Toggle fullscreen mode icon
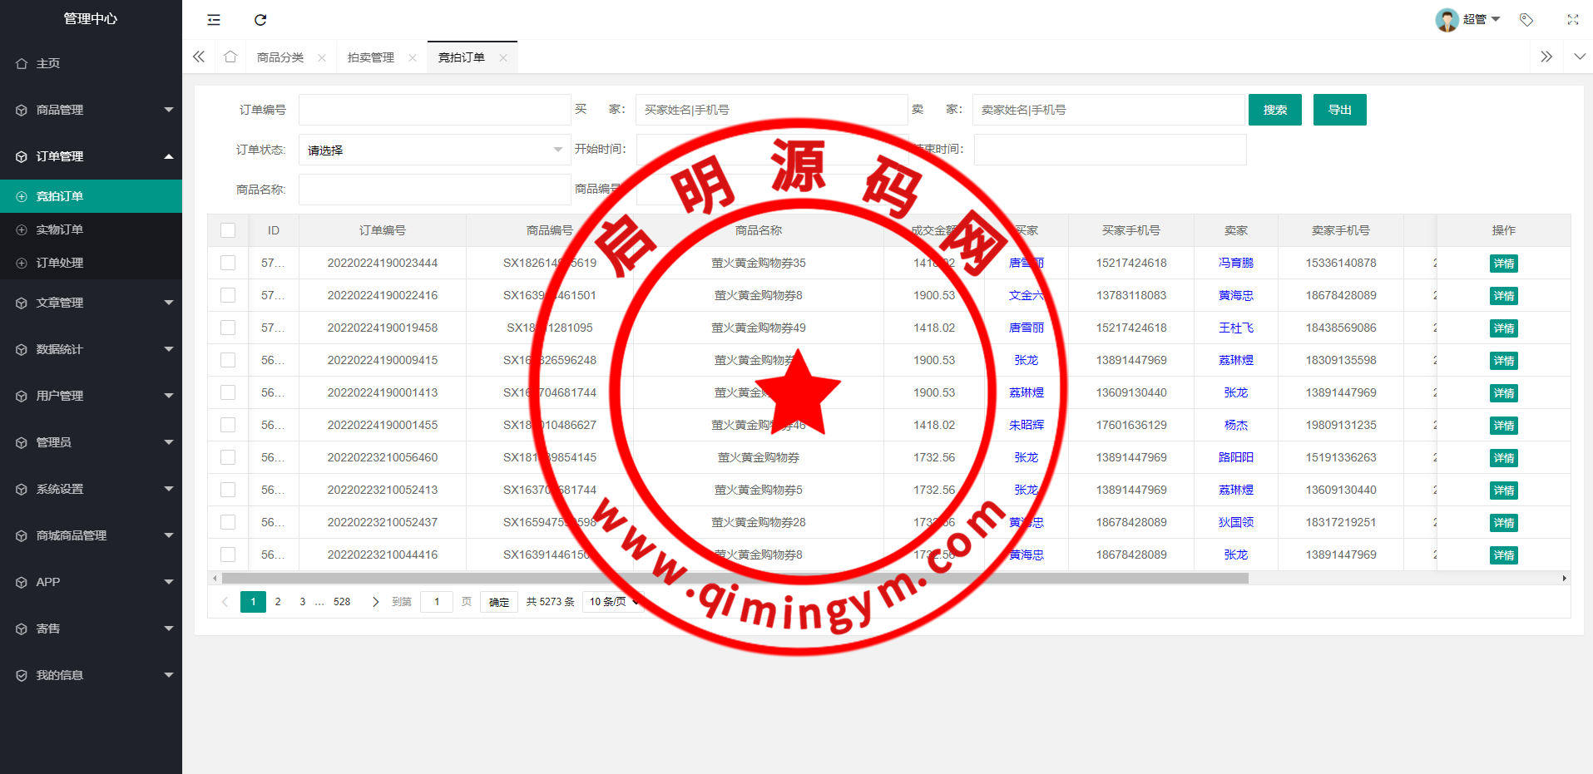 [x=1572, y=20]
